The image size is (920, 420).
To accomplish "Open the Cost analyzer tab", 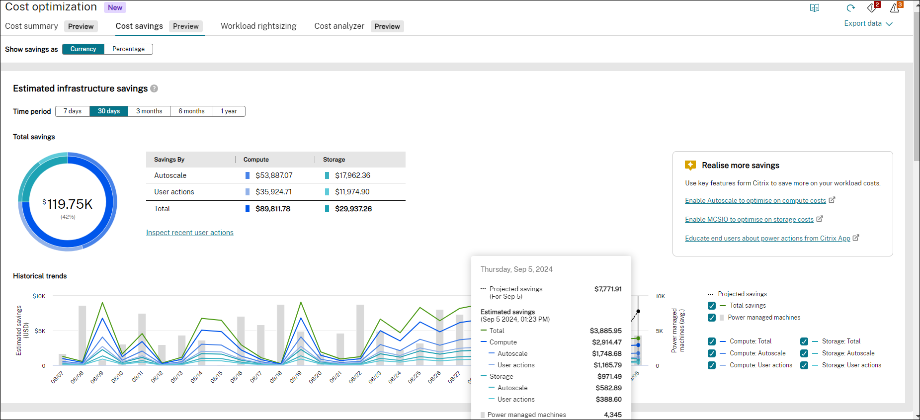I will pyautogui.click(x=339, y=26).
